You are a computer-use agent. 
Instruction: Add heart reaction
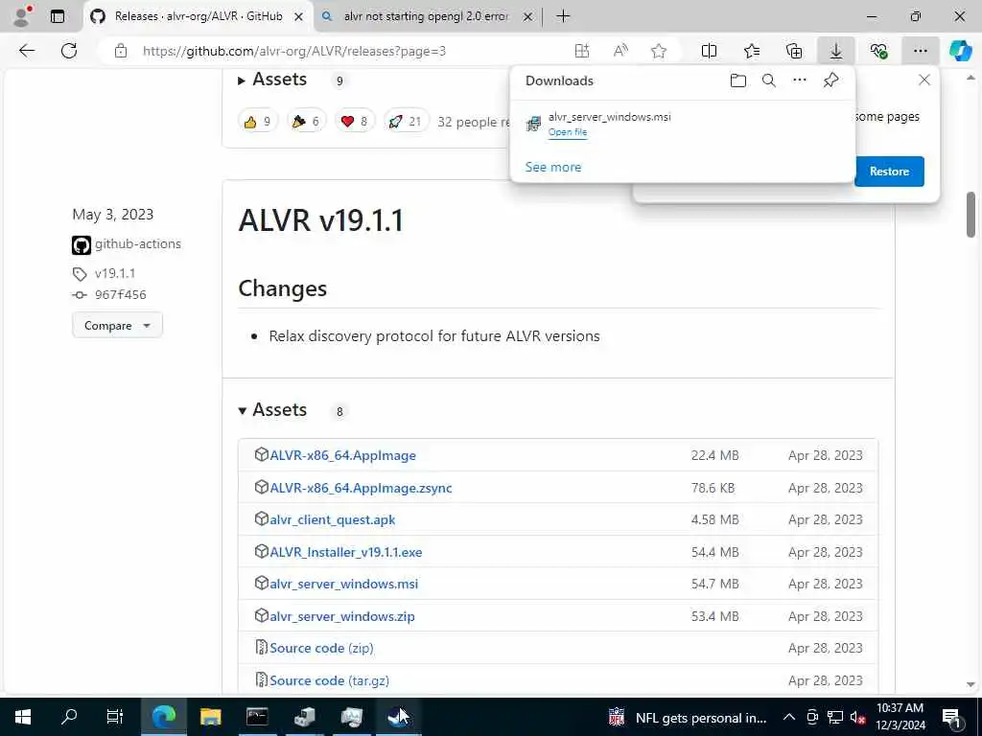pyautogui.click(x=355, y=122)
